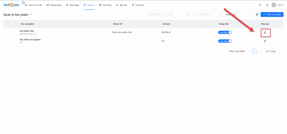Click the Nhóm sản phẩm mẫu cell
287x134 pixels.
coord(122,32)
